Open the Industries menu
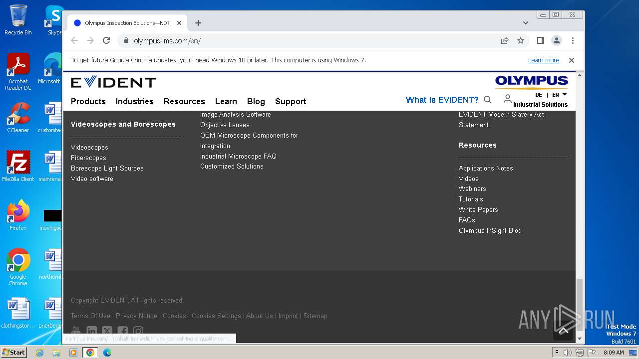Image resolution: width=639 pixels, height=359 pixels. [x=135, y=101]
